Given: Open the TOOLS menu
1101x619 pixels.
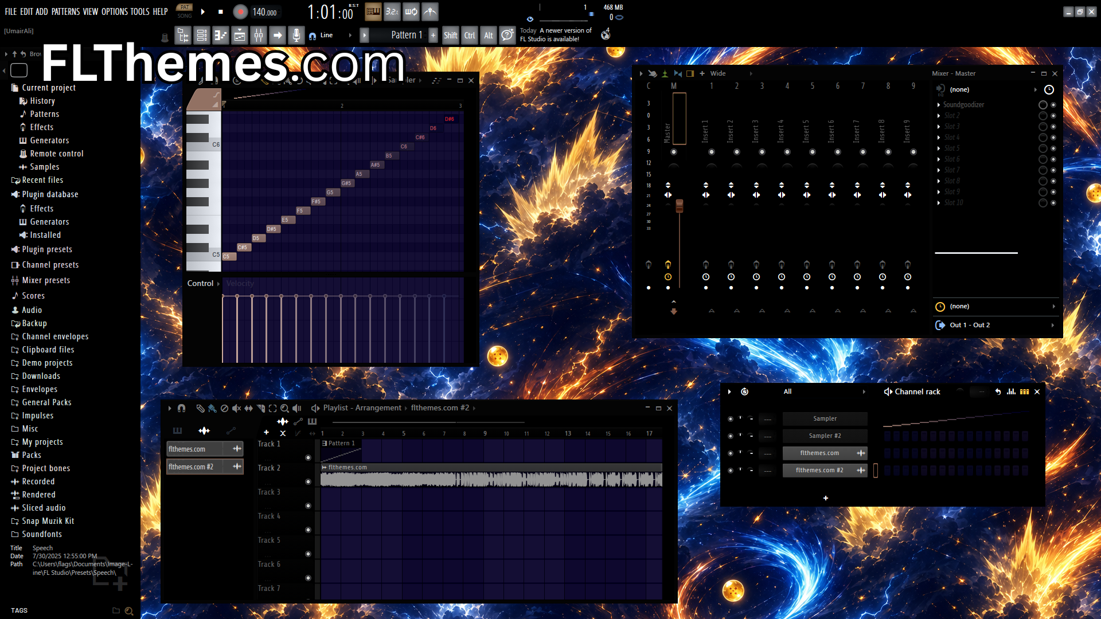Looking at the screenshot, I should coord(140,11).
